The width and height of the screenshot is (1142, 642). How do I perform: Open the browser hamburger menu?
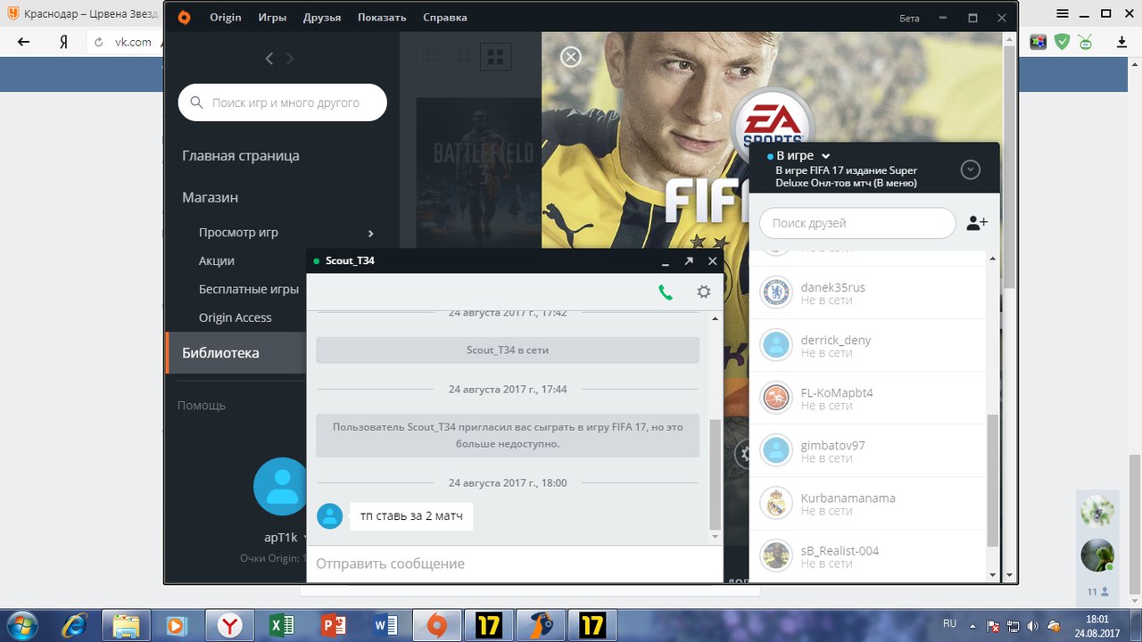pos(1062,15)
